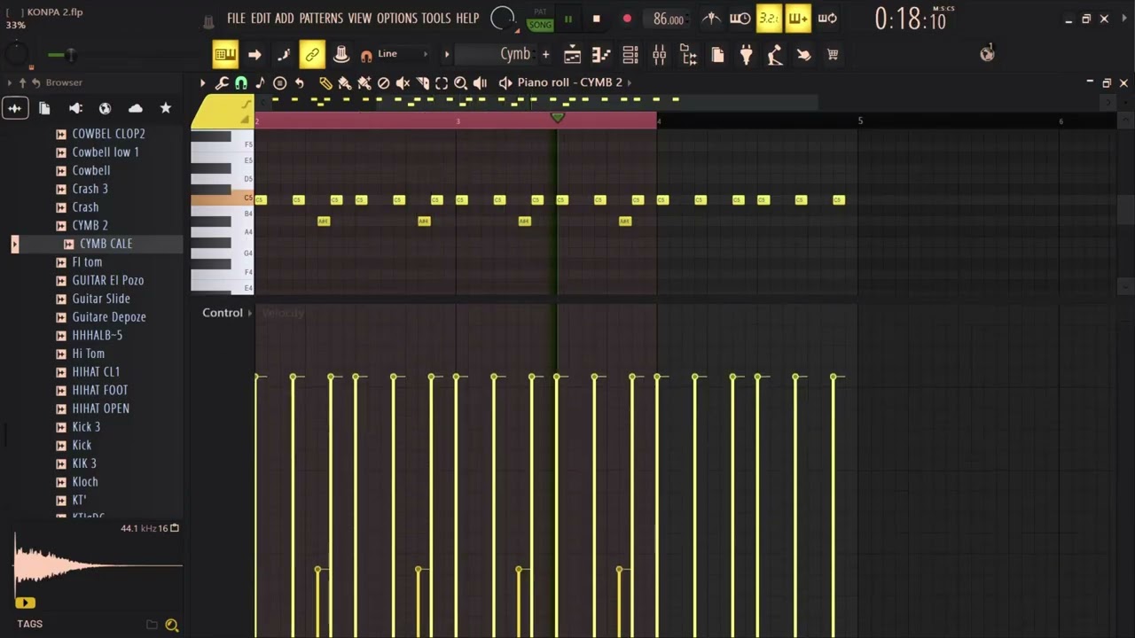Open the plugin picker plug icon
The height and width of the screenshot is (638, 1135).
pos(747,55)
